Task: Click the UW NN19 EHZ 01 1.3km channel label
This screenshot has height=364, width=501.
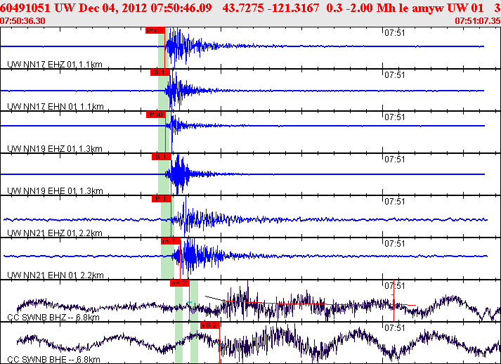Action: 55,148
